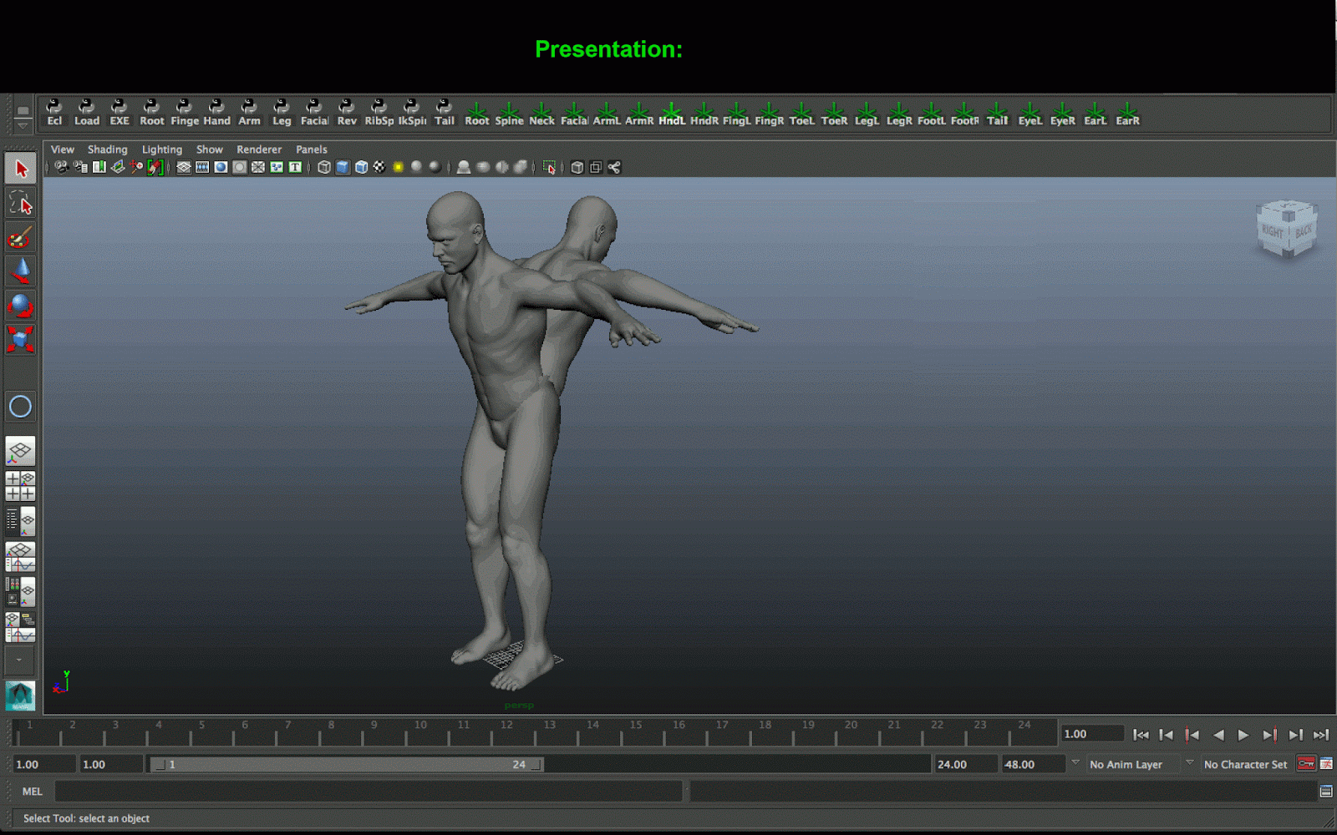Select the paint brush tool in the left toolbar

[x=20, y=238]
